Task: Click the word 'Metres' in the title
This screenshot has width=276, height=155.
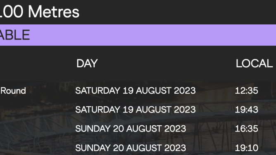Action: point(54,12)
